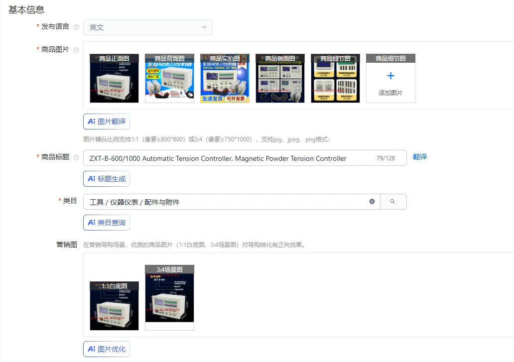Select the 商品背面图 thumbnail

coord(169,78)
